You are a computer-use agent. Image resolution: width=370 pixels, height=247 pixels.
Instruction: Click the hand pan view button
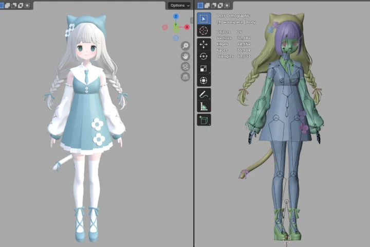(186, 56)
